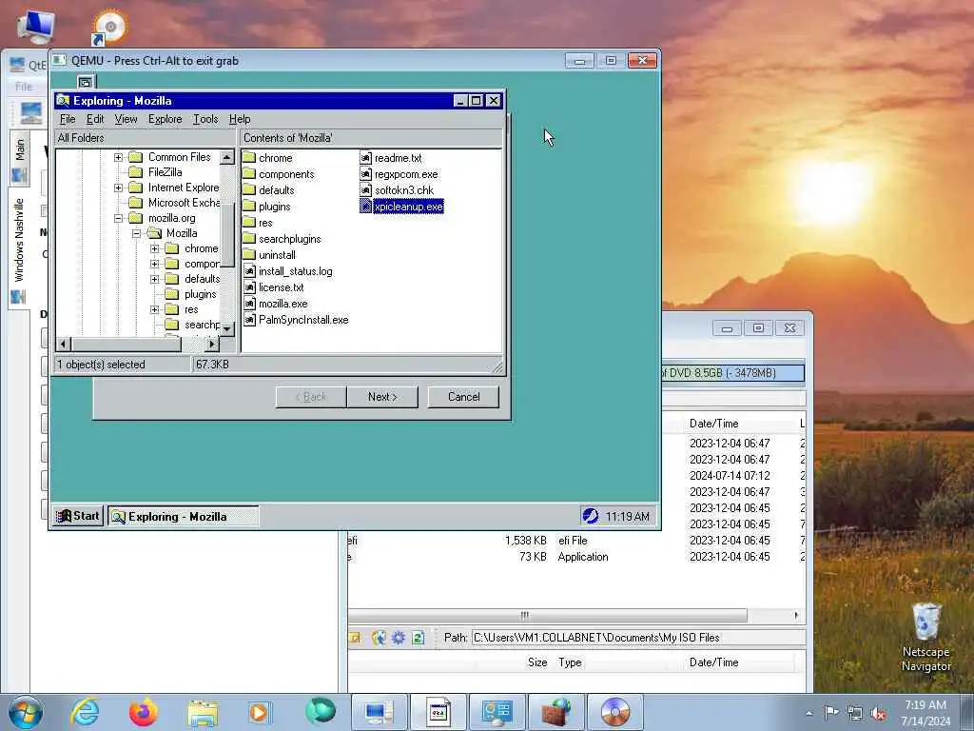Click the scroll-up arrow of folder tree

point(226,157)
